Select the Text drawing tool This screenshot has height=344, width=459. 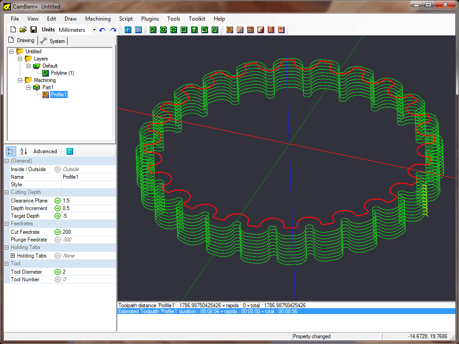point(194,30)
